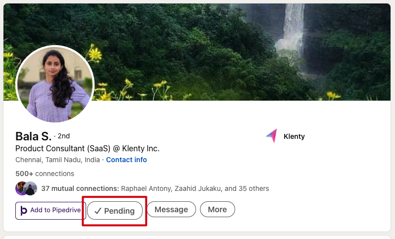Click the 500+ connections text
395x239 pixels.
click(x=45, y=174)
